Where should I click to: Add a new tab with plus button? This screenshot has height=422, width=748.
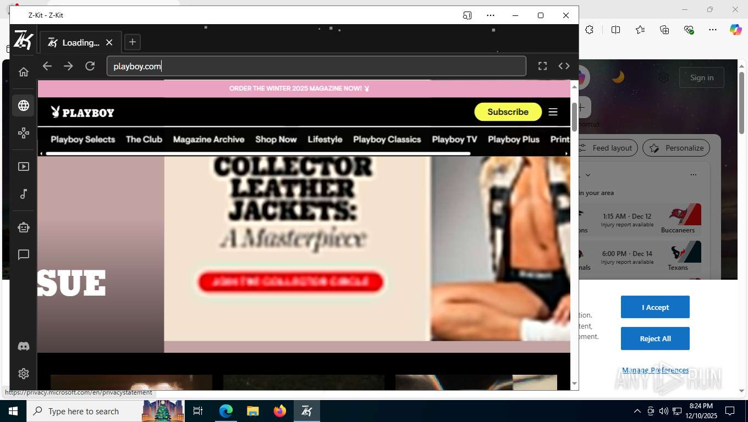pyautogui.click(x=132, y=42)
